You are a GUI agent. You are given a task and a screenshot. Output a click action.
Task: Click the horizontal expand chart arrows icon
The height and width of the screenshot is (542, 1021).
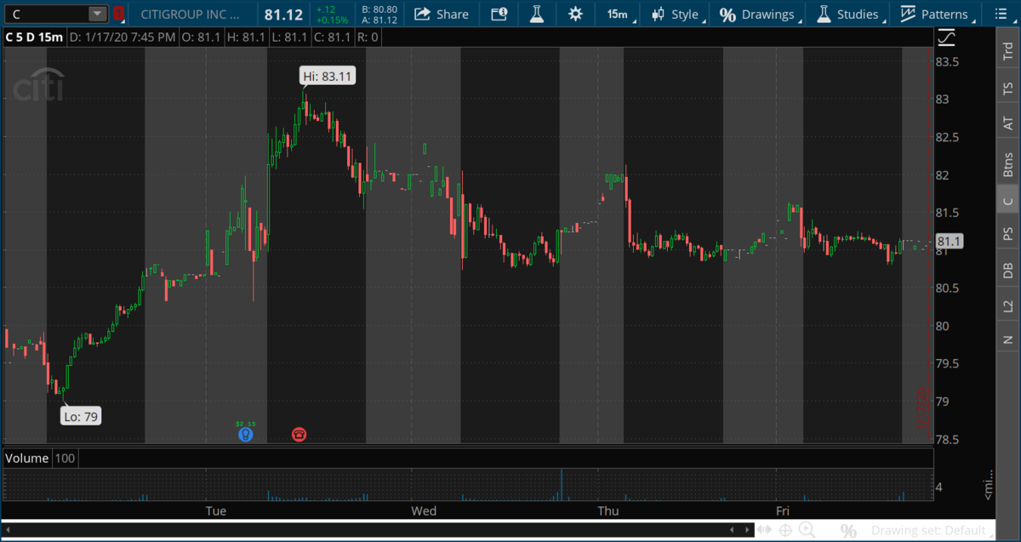(765, 530)
